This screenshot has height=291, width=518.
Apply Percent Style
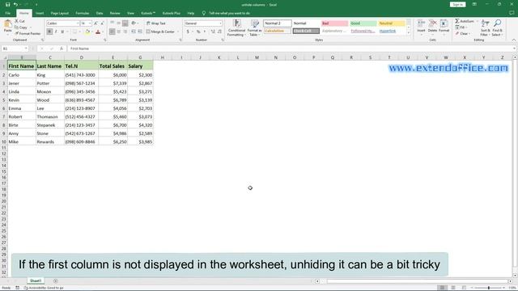[198, 32]
